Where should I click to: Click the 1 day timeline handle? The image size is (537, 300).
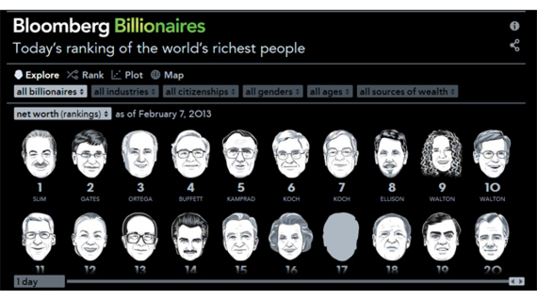(39, 281)
